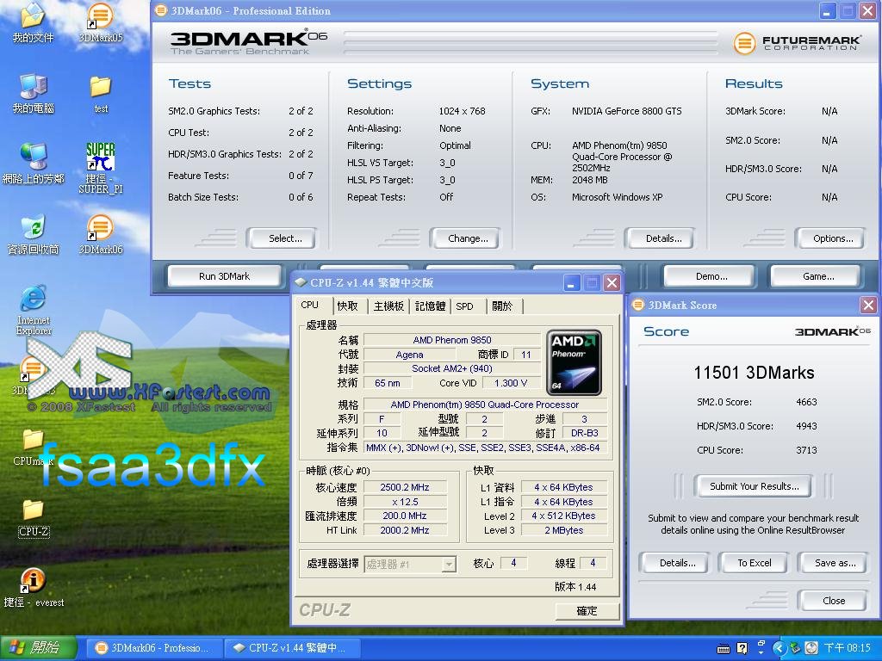Open the Internet Explorer desktop icon
The width and height of the screenshot is (882, 661).
[x=34, y=299]
